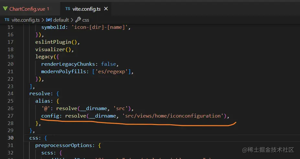Image resolution: width=300 pixels, height=159 pixels.
Task: Click the '@' alias key on line 26
Action: click(46, 108)
